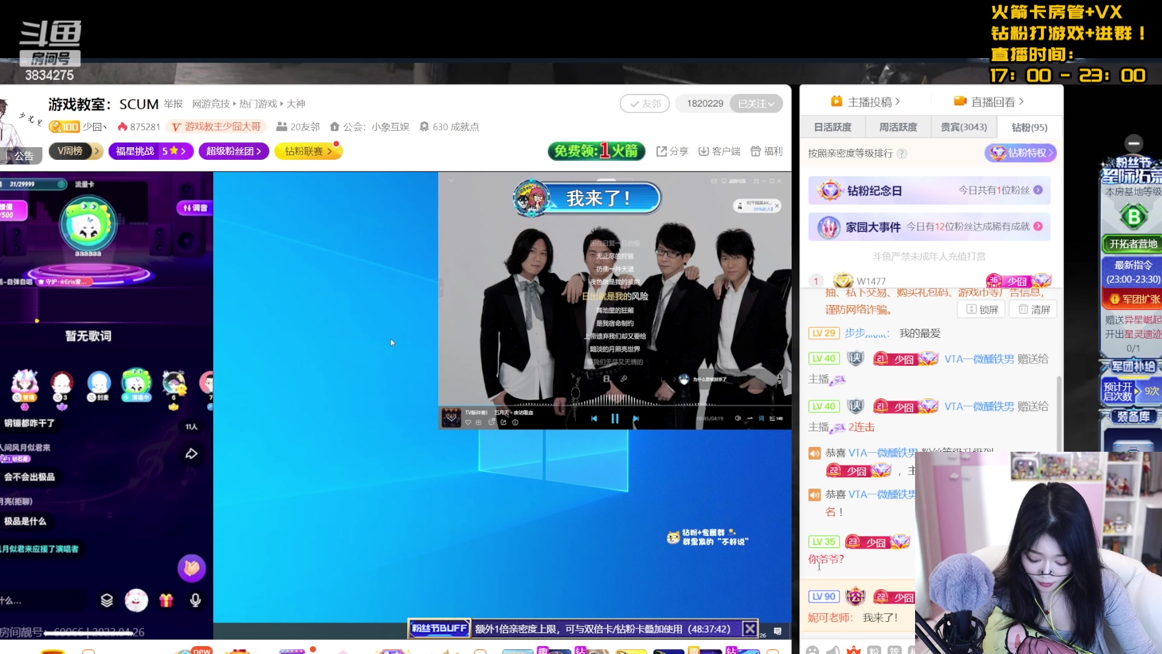Switch to 周活跃度 tab

pyautogui.click(x=898, y=127)
